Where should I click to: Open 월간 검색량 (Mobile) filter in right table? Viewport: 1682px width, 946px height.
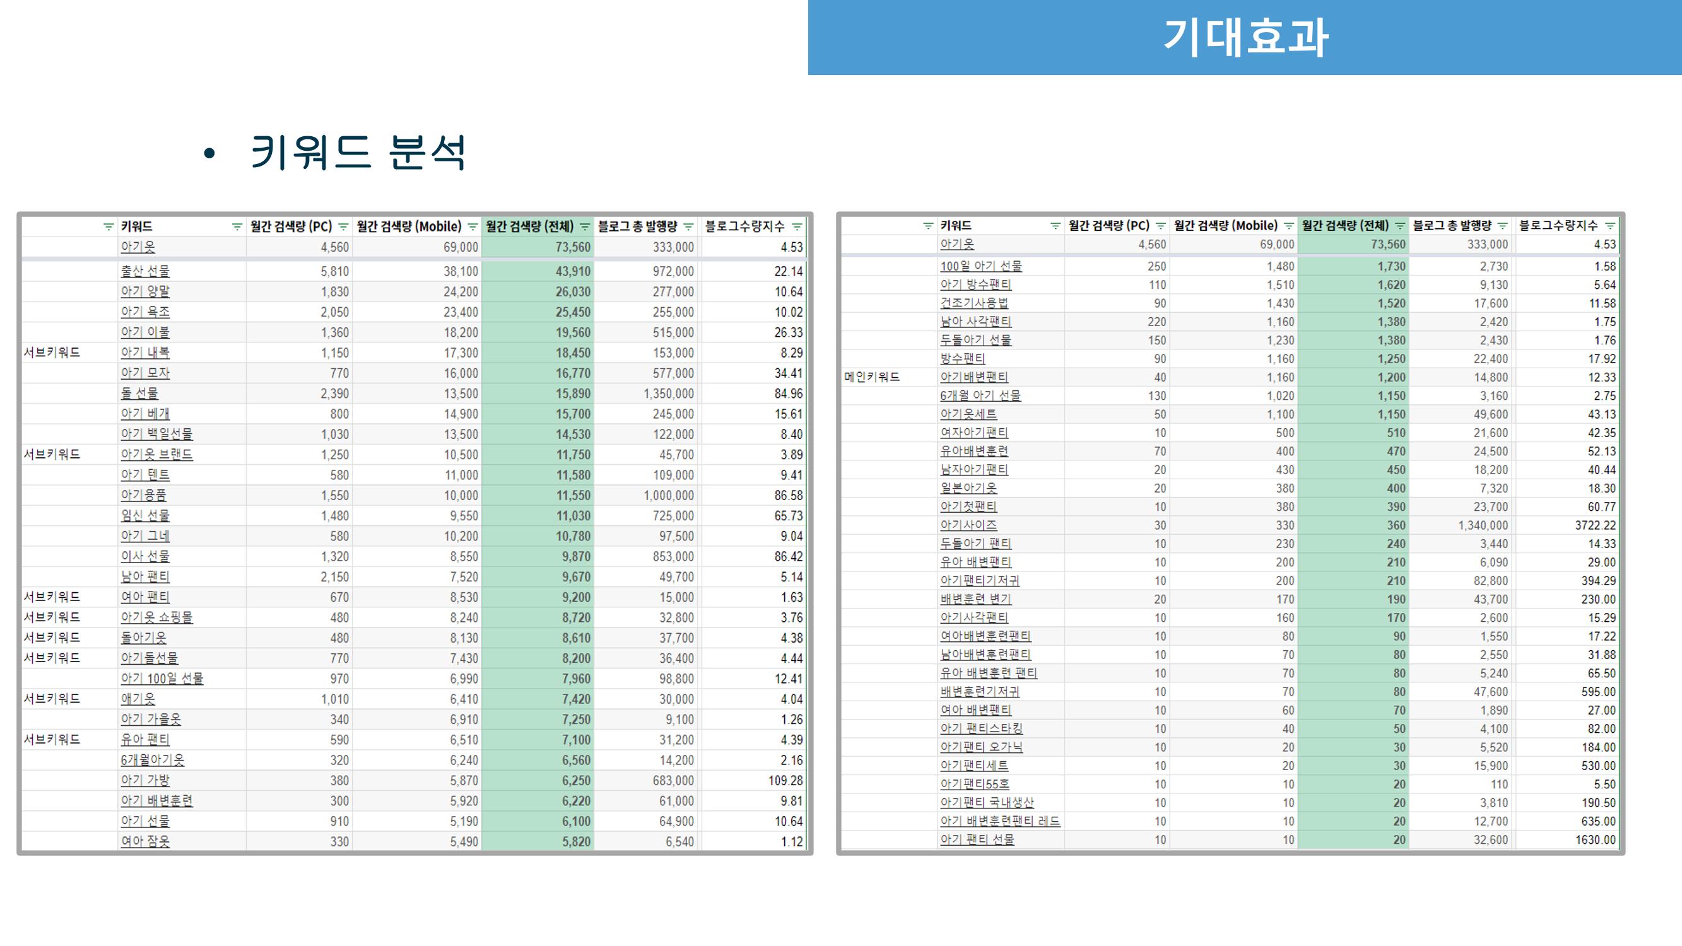pyautogui.click(x=1288, y=226)
